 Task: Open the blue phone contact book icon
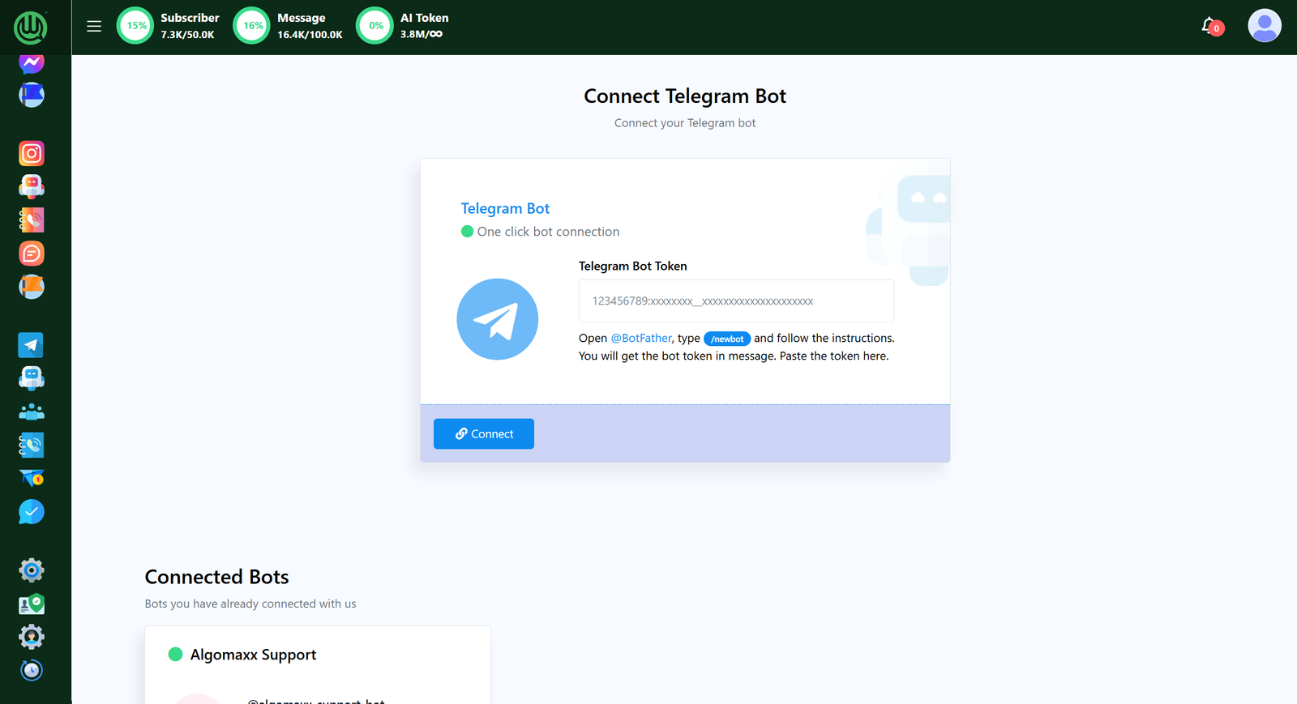(x=32, y=445)
